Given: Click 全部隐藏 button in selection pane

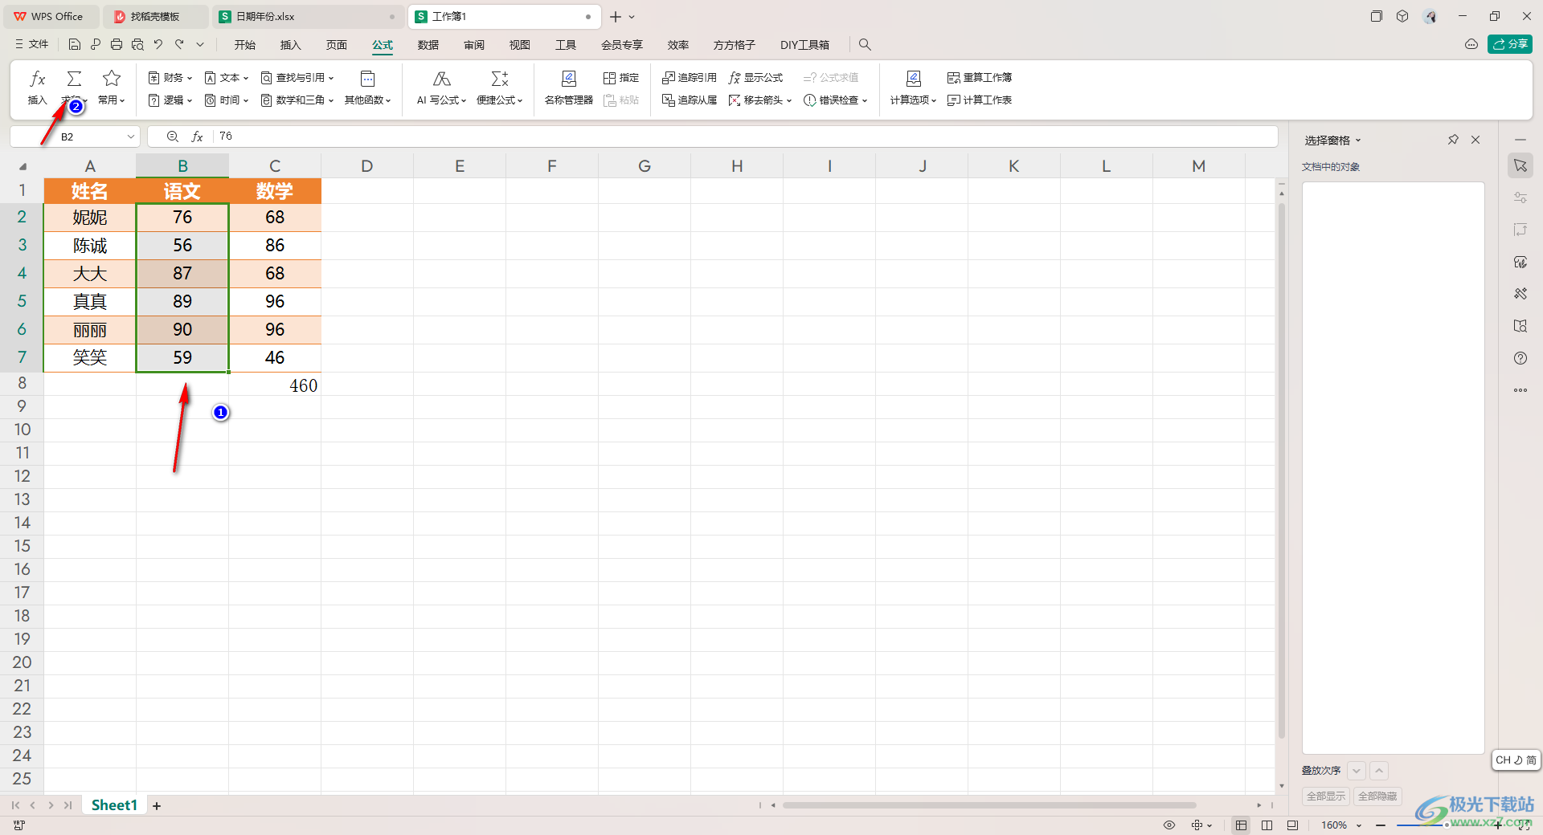Looking at the screenshot, I should click(1377, 796).
